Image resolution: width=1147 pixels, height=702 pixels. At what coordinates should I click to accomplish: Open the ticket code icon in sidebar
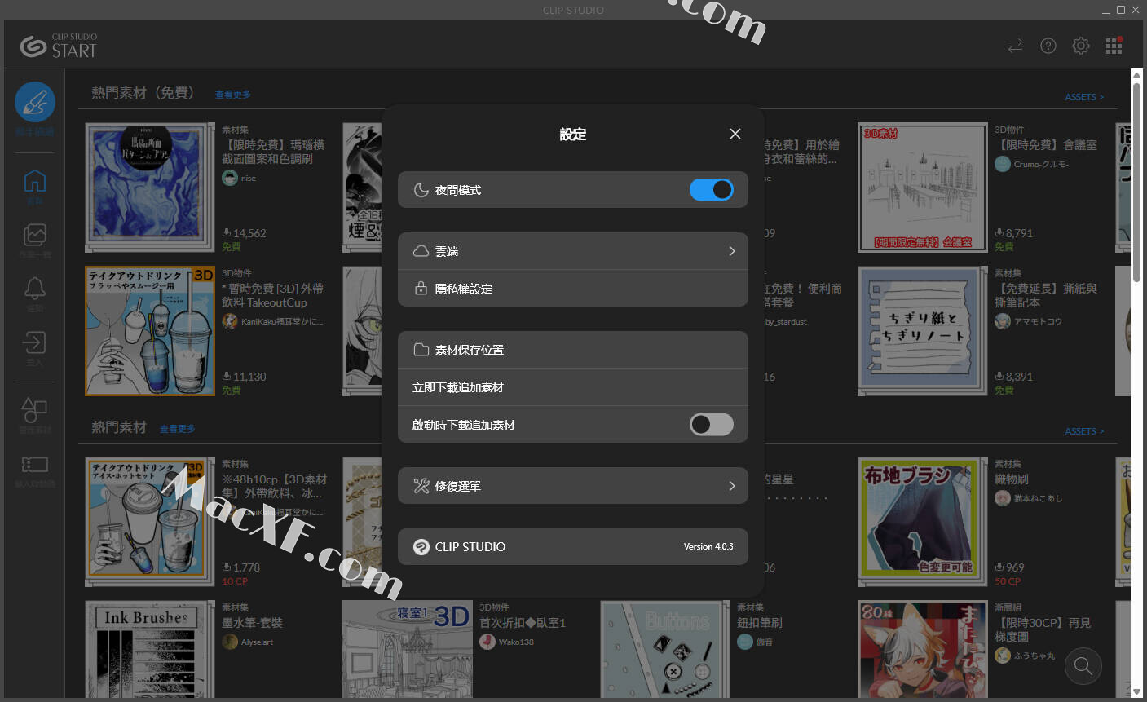click(34, 465)
